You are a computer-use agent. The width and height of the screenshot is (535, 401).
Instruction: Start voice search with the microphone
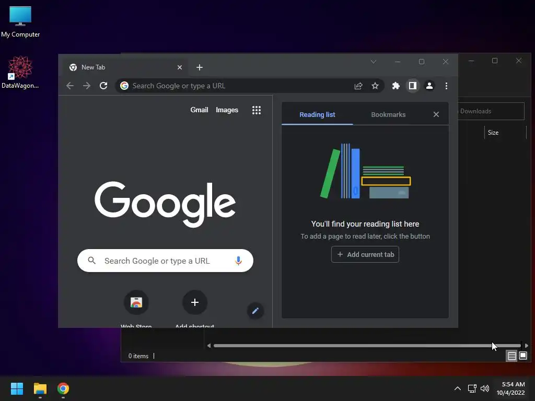pyautogui.click(x=238, y=261)
